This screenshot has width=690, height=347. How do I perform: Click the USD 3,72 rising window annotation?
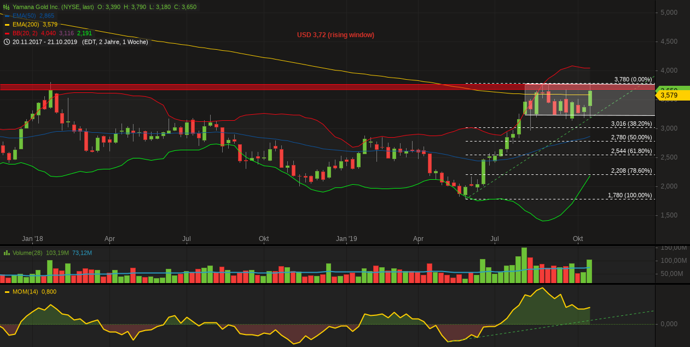tap(335, 35)
